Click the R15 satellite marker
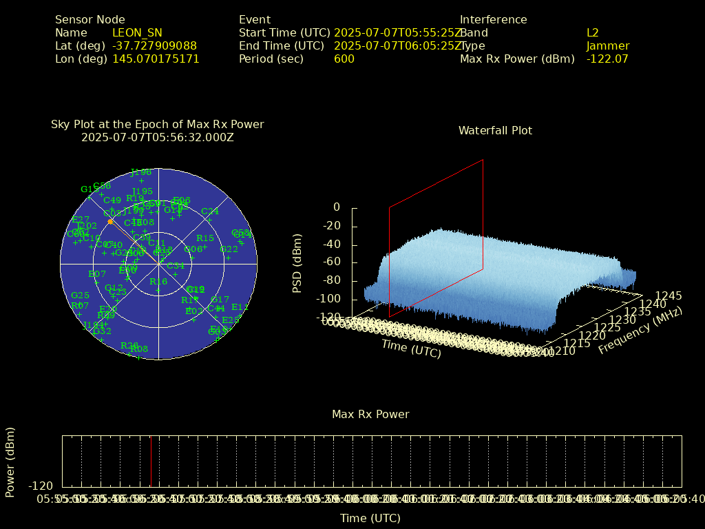This screenshot has height=529, width=705. pos(205,247)
